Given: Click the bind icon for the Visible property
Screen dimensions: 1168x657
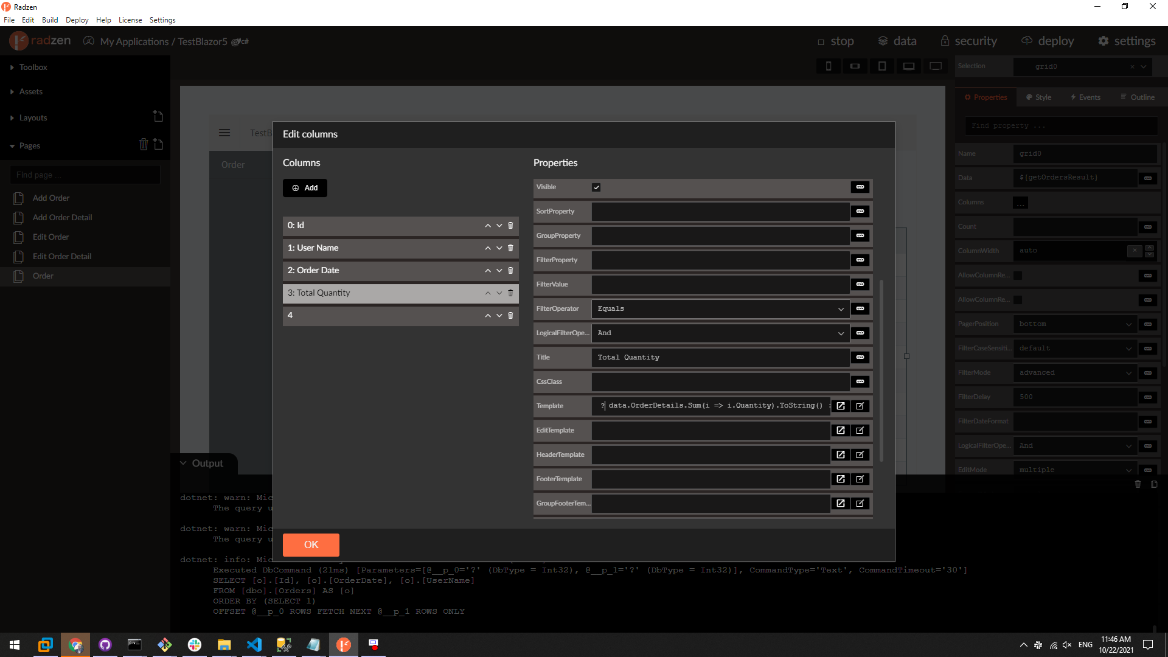Looking at the screenshot, I should pos(860,187).
